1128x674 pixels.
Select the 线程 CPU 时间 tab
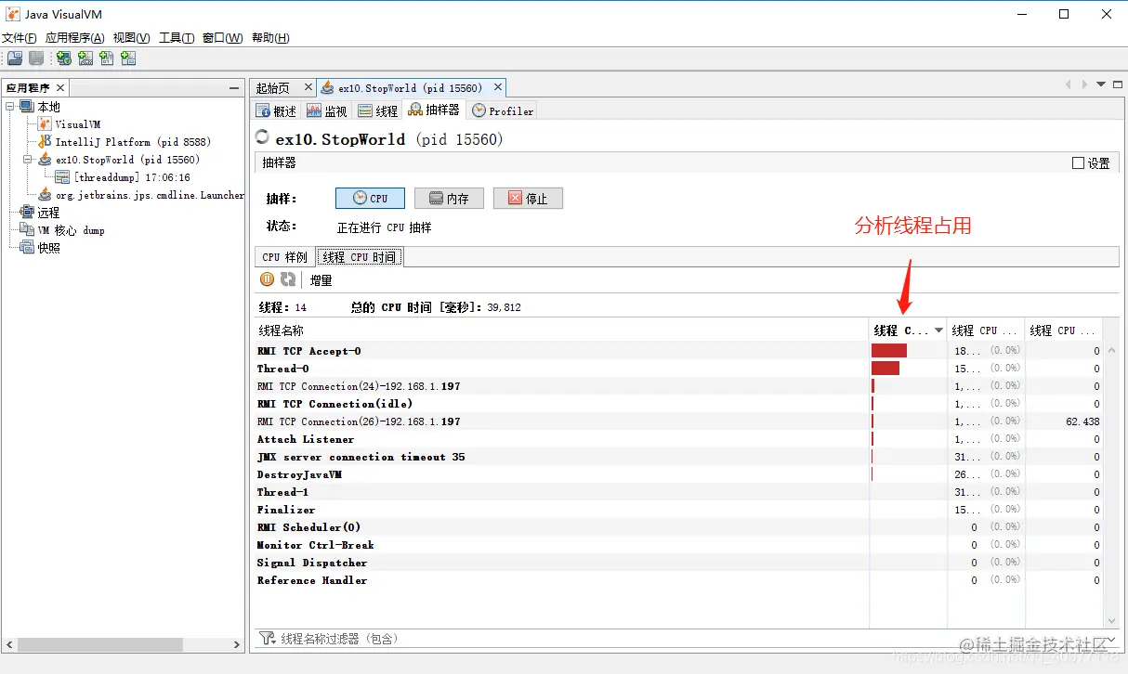click(359, 257)
